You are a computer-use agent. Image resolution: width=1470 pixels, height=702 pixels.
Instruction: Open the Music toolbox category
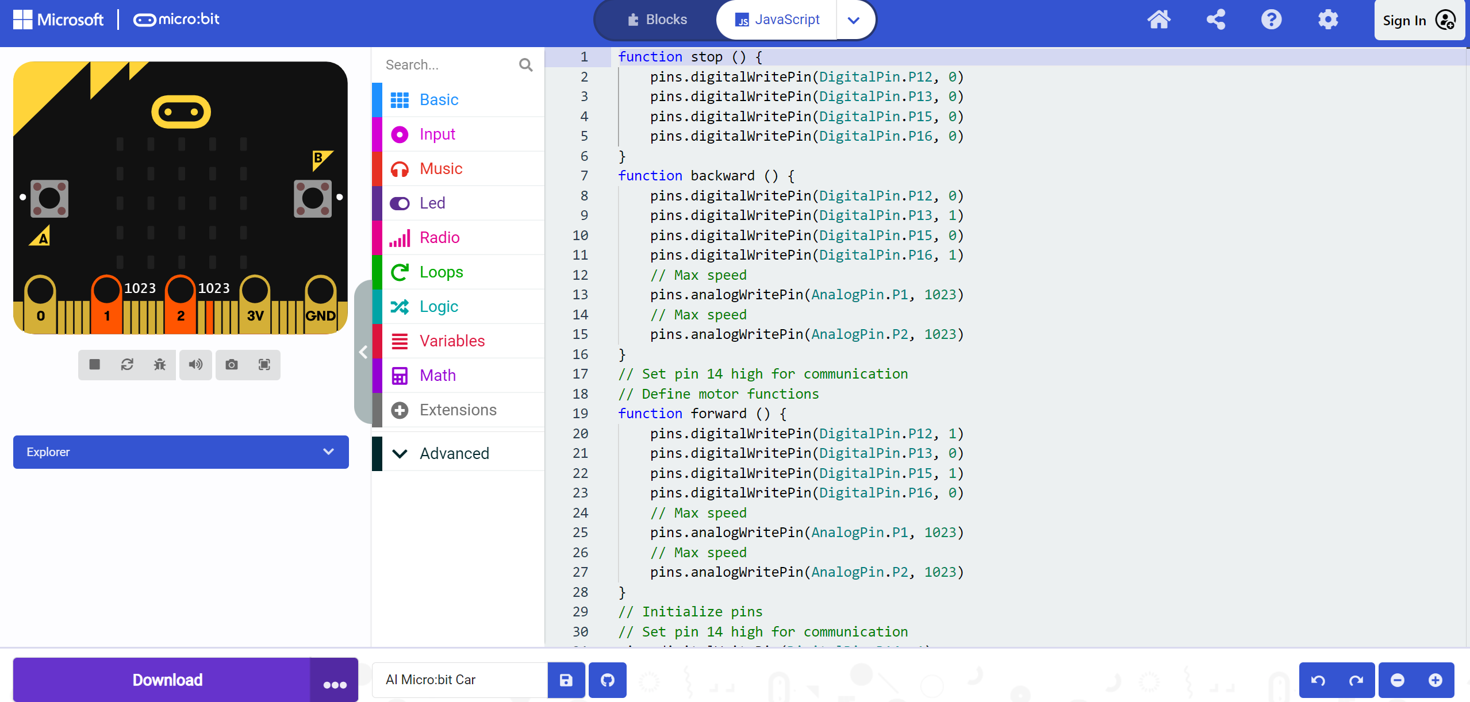458,168
